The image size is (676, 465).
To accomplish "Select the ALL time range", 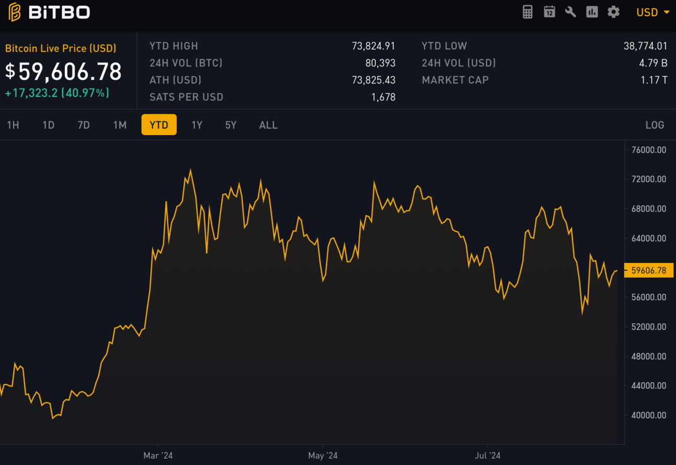I will click(268, 125).
